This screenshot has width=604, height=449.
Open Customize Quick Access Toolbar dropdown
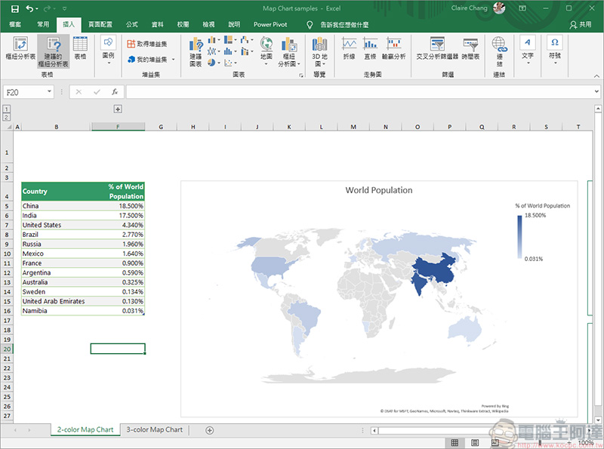pyautogui.click(x=64, y=8)
